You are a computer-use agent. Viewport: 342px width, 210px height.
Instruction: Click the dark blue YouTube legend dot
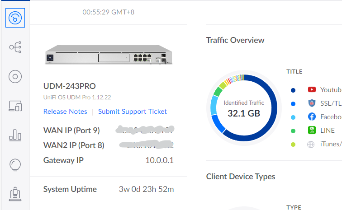tap(293, 90)
